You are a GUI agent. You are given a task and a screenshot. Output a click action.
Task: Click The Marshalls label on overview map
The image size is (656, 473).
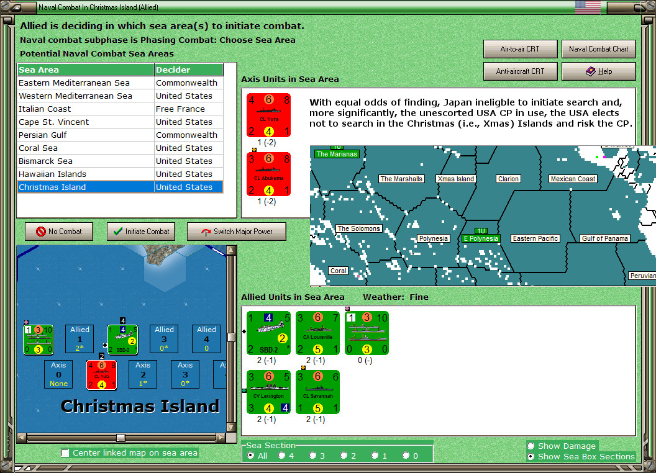pos(401,179)
